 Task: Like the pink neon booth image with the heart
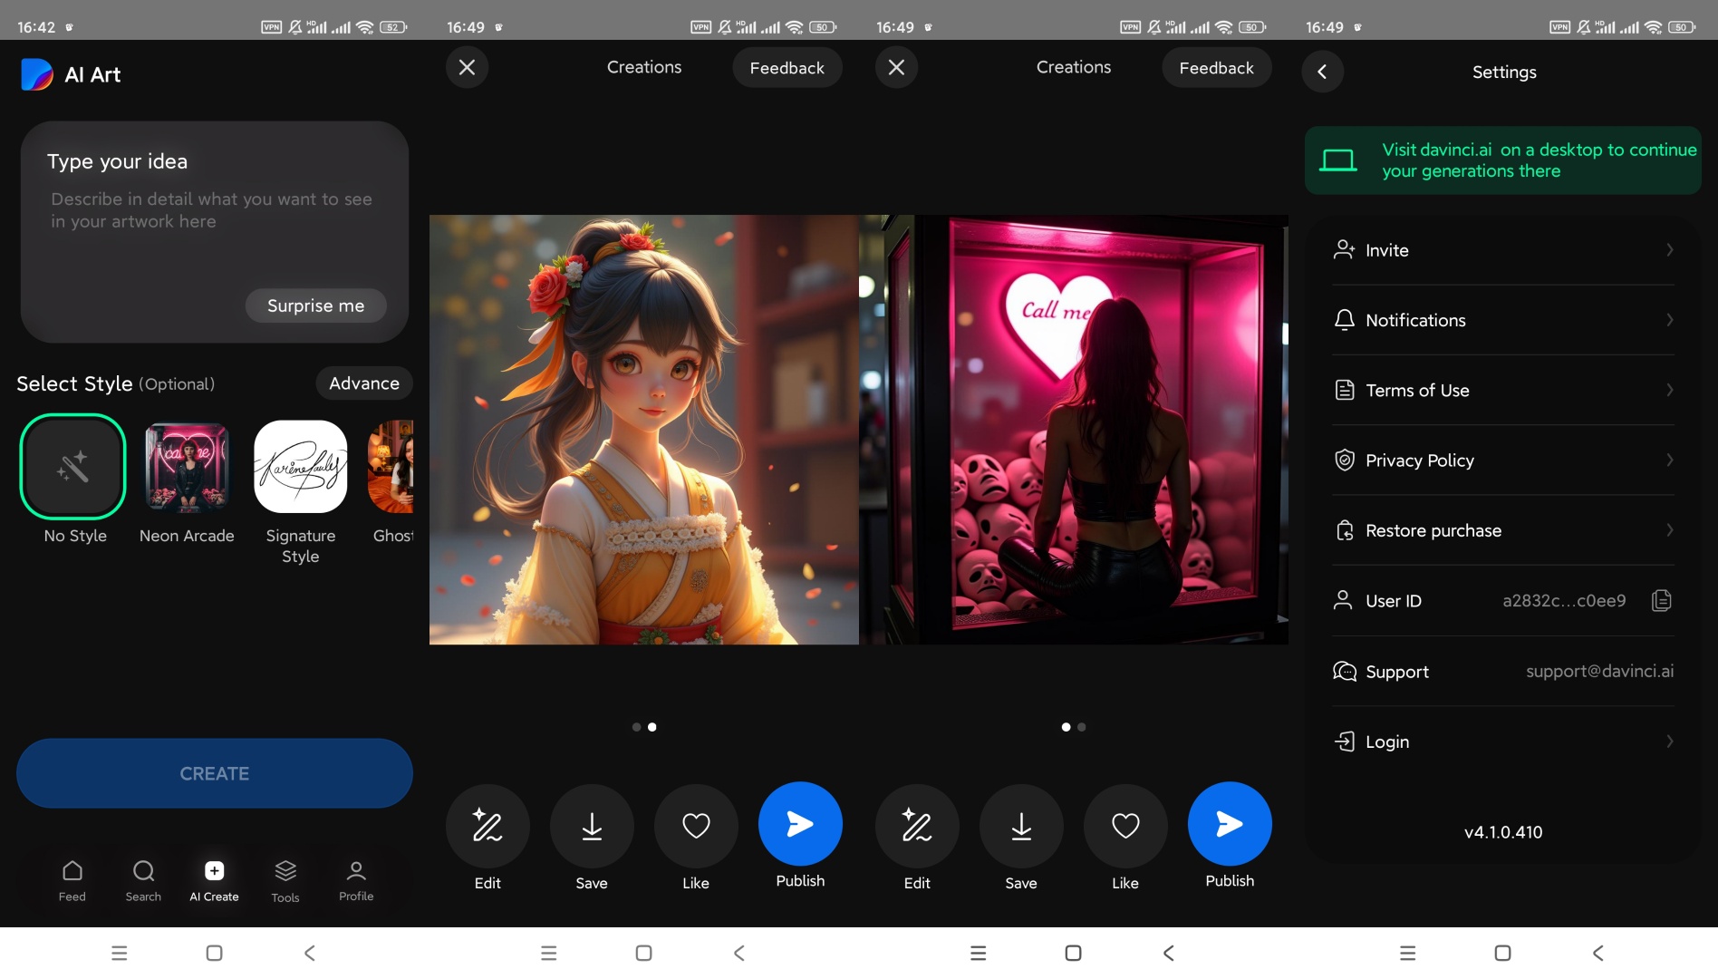pyautogui.click(x=1125, y=826)
